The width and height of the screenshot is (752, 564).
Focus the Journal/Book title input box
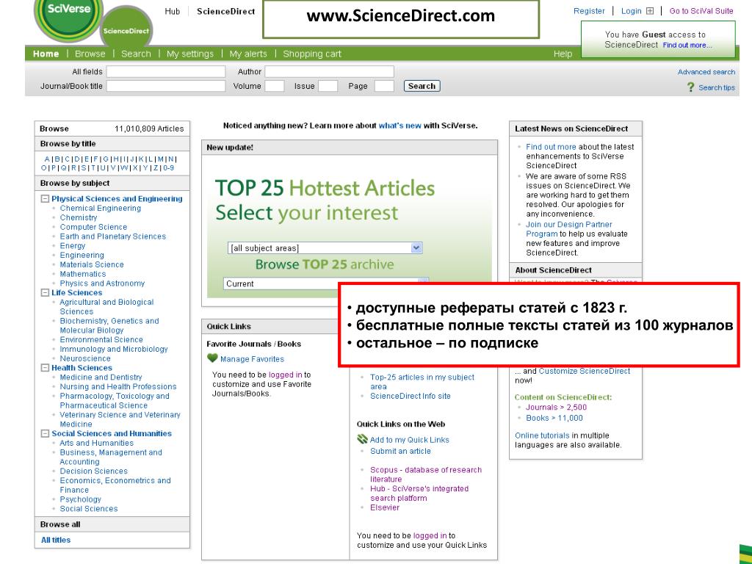click(x=166, y=86)
